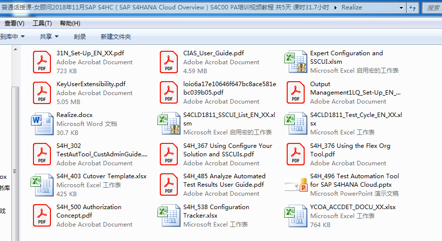Expand breadcrumb arrow before Realize
Screen dimensions: 442x241
pos(335,7)
